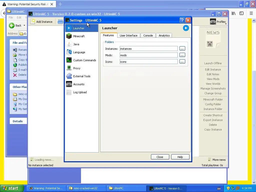The height and width of the screenshot is (192, 256).
Task: Toggle browser sidebar icon
Action: [x=241, y=13]
